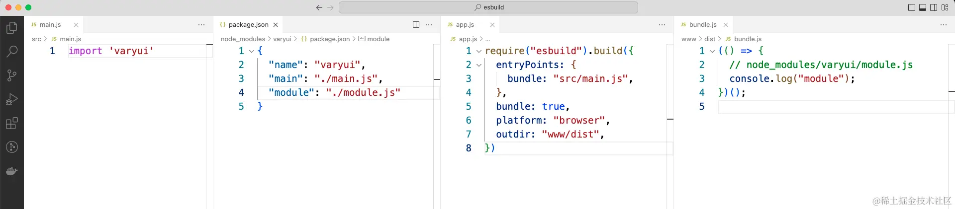Close the package.json tab
The image size is (955, 209).
coord(276,25)
